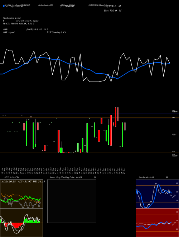Click the 'ADX & MACD' panel title
Image resolution: width=179 pixels, height=237 pixels.
click(11, 177)
